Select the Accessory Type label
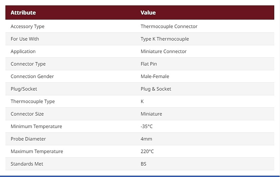The image size is (280, 177). [x=27, y=27]
